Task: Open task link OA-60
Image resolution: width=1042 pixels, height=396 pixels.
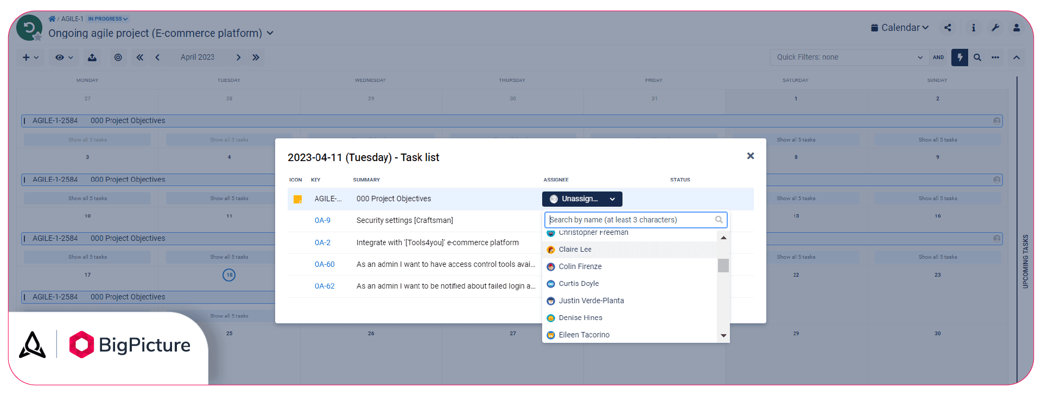Action: click(325, 264)
